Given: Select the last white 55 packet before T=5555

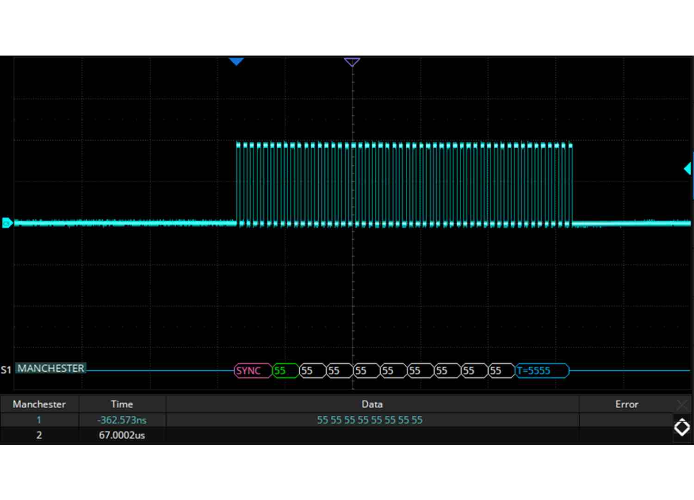Looking at the screenshot, I should coord(501,371).
